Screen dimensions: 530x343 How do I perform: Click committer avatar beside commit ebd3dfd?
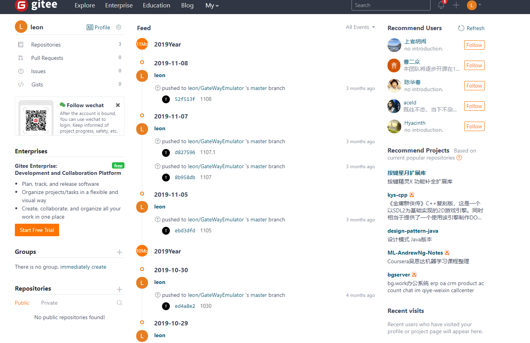pyautogui.click(x=166, y=231)
